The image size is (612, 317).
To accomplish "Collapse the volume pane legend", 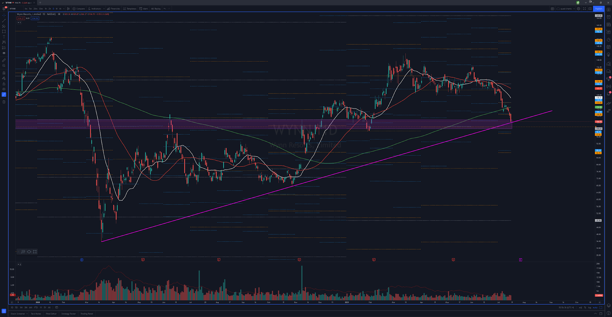I will click(x=19, y=264).
